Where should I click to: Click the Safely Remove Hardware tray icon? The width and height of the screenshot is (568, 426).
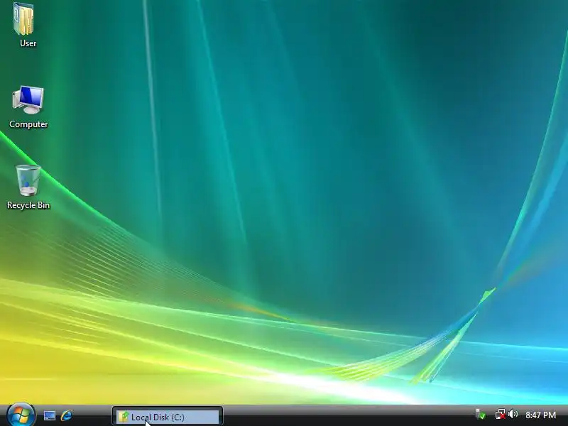click(481, 414)
